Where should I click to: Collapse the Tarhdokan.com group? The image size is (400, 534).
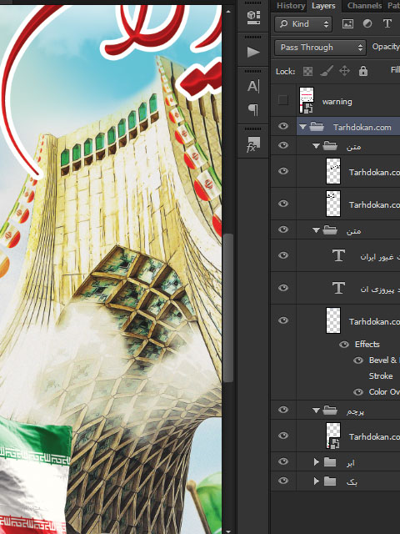click(302, 127)
